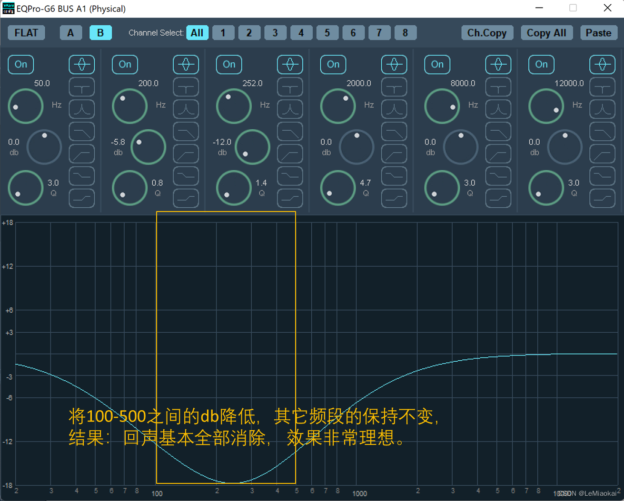
Task: Click the Paste button
Action: [598, 33]
